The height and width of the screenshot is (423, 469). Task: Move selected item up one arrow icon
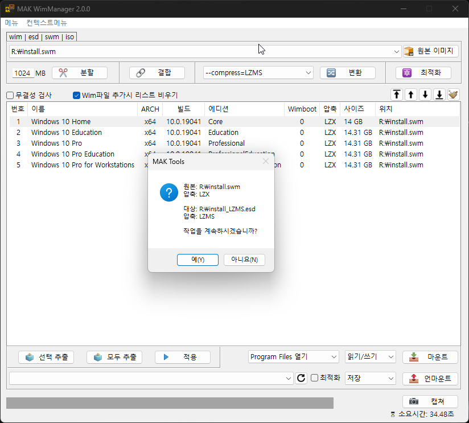tap(411, 95)
